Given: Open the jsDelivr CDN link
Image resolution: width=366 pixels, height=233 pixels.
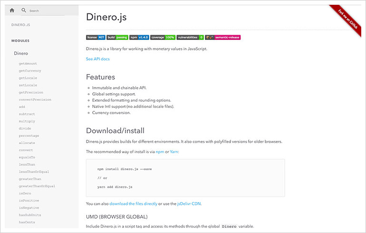Looking at the screenshot, I should coord(189,204).
